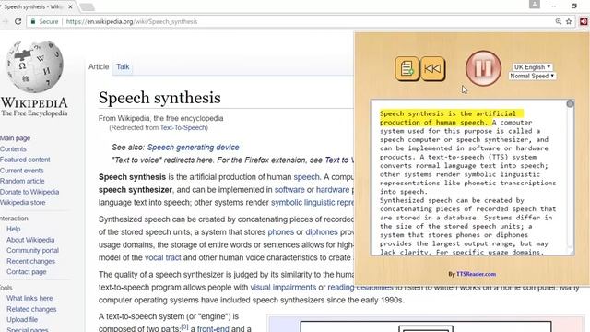Viewport: 590px width, 332px height.
Task: Click the 'Speech synthesis' article heading
Action: pos(159,98)
